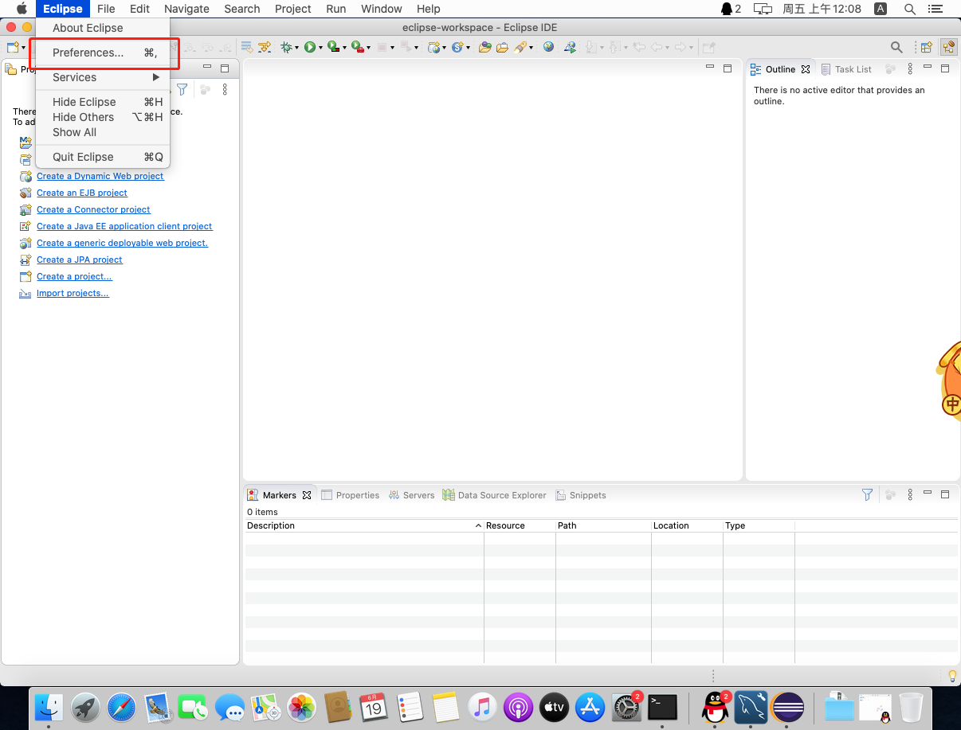The image size is (961, 730).
Task: Click the Coverage run toolbar icon
Action: [334, 48]
